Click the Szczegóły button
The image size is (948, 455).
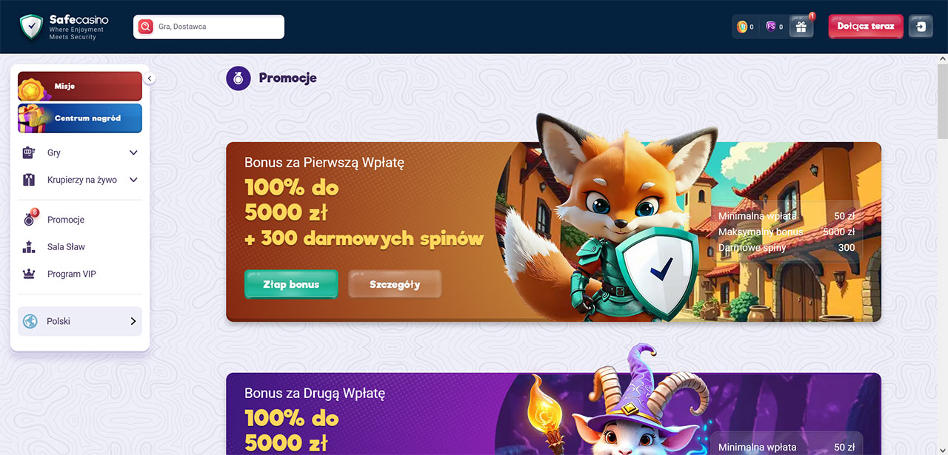coord(395,284)
